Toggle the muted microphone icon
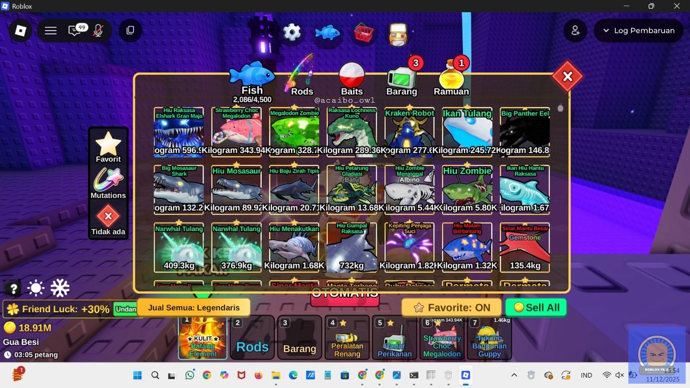 [98, 30]
